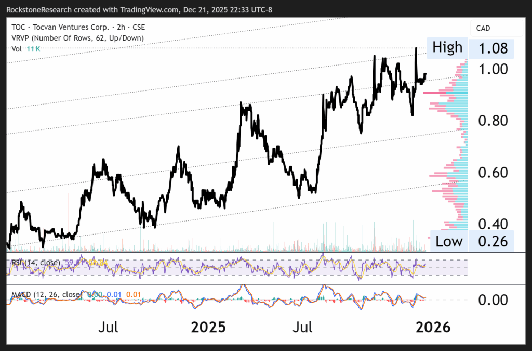Click the 2026 year marker on time axis
This screenshot has width=532, height=351.
click(433, 328)
